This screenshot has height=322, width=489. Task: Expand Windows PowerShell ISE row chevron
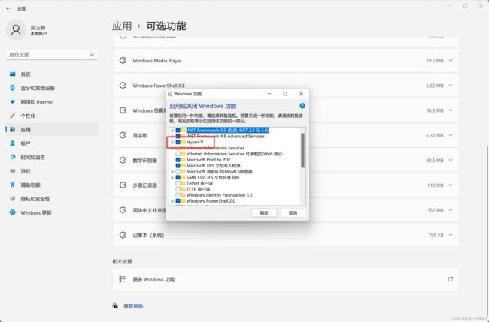451,86
